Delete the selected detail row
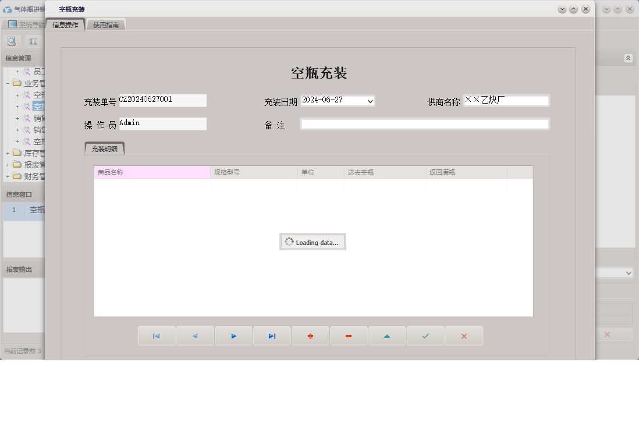This screenshot has width=639, height=422. tap(349, 335)
